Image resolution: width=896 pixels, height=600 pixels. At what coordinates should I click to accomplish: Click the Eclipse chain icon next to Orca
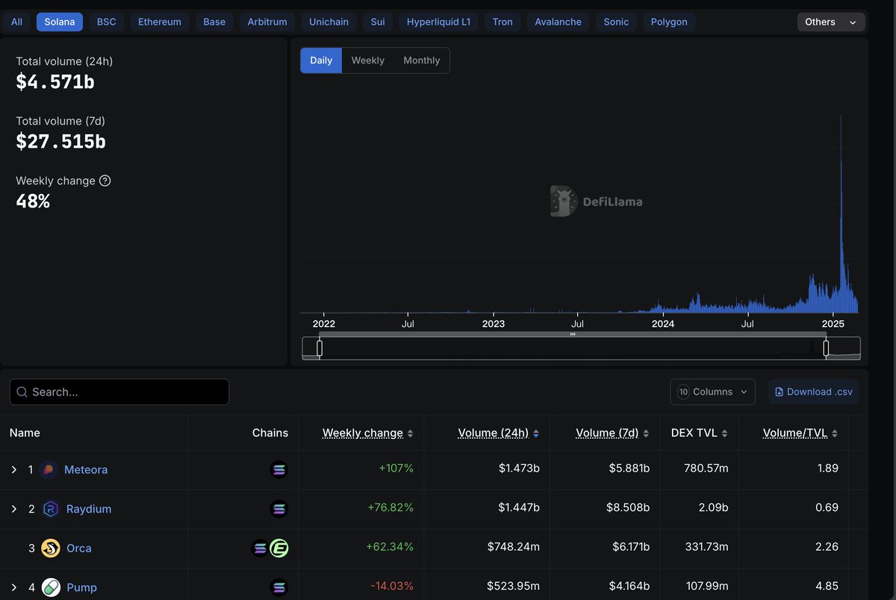coord(279,548)
